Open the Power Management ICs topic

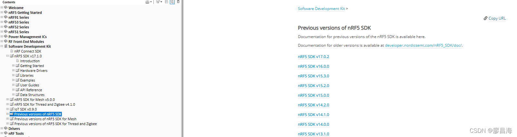coord(27,37)
